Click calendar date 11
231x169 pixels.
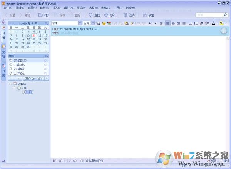coord(34,35)
